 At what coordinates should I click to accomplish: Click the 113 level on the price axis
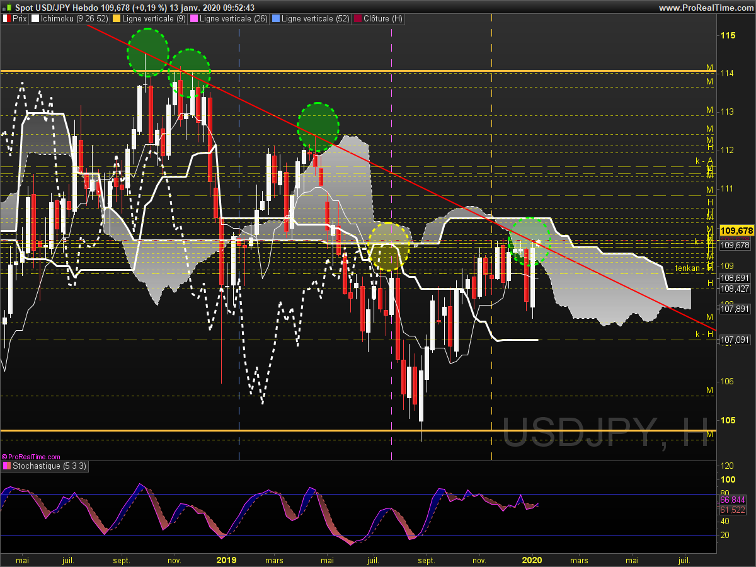[728, 112]
